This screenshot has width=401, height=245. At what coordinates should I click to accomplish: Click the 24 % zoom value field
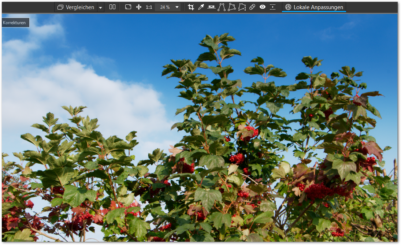click(165, 7)
